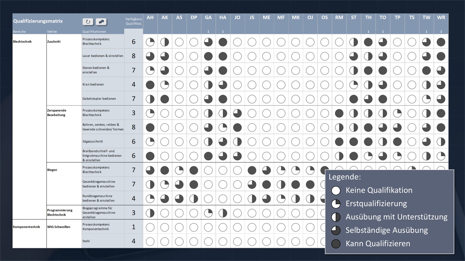The width and height of the screenshot is (465, 261).
Task: Select TP full circle in Sägezuschnitt row
Action: click(x=397, y=142)
